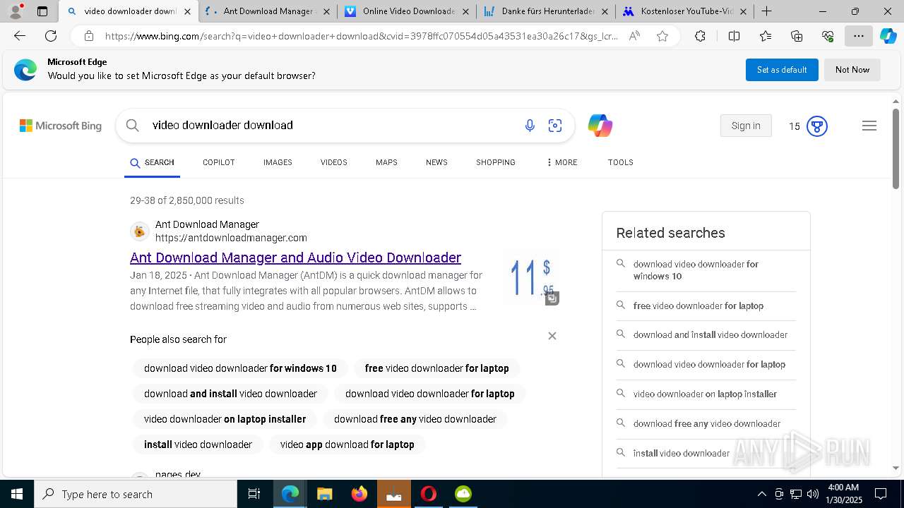Select chip video downloader on laptop installer

click(x=225, y=419)
